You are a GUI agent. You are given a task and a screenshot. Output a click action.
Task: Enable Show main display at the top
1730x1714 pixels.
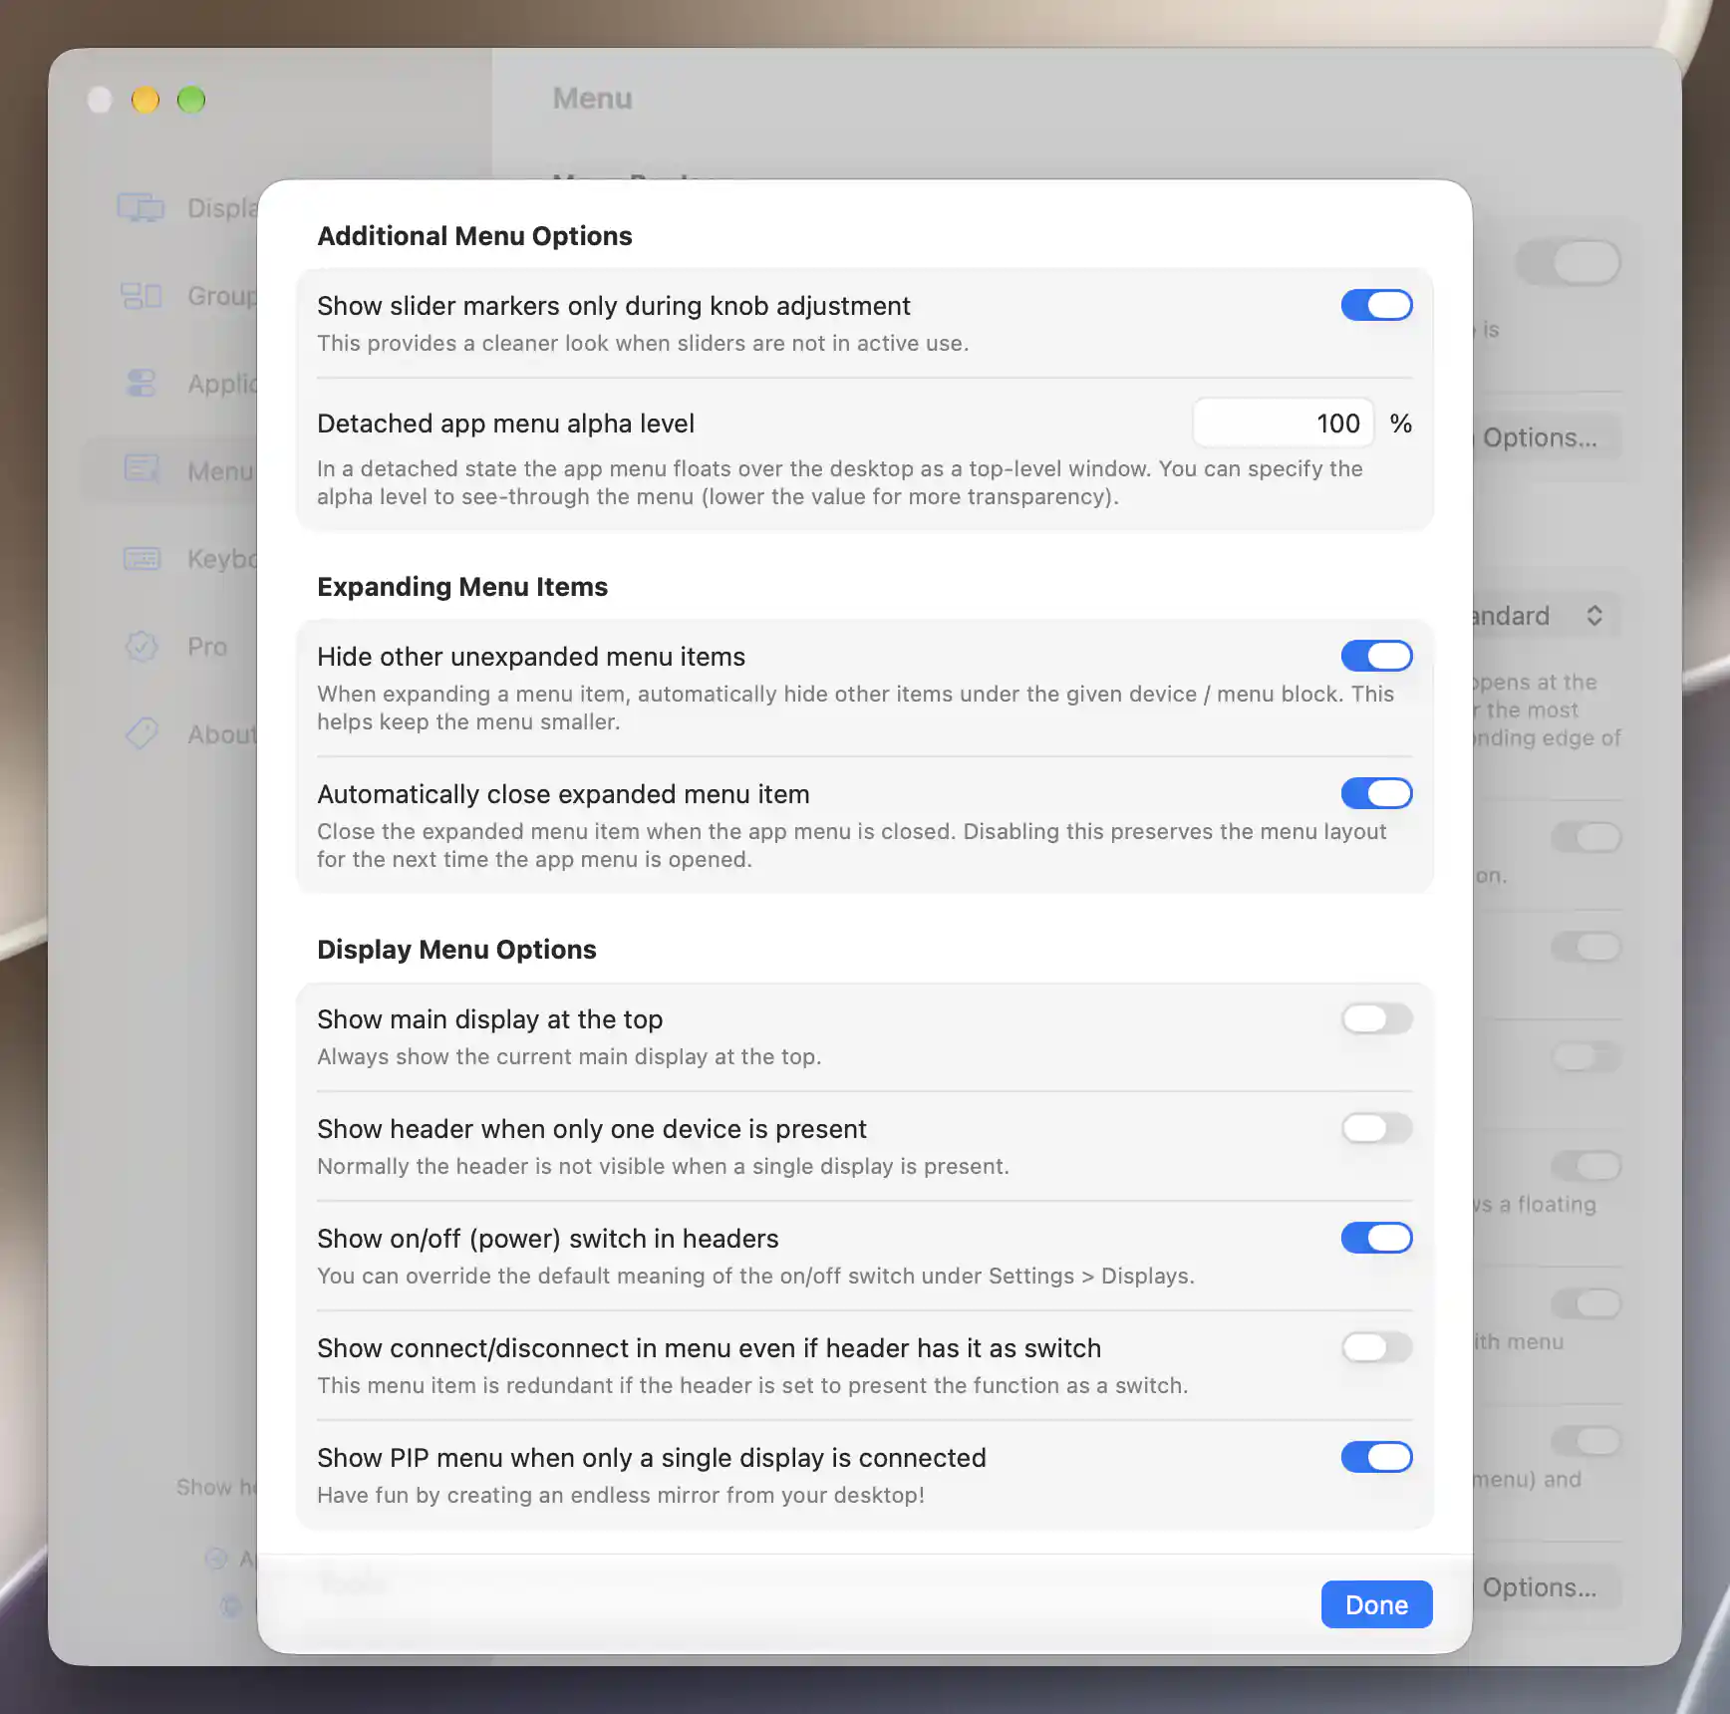1376,1018
